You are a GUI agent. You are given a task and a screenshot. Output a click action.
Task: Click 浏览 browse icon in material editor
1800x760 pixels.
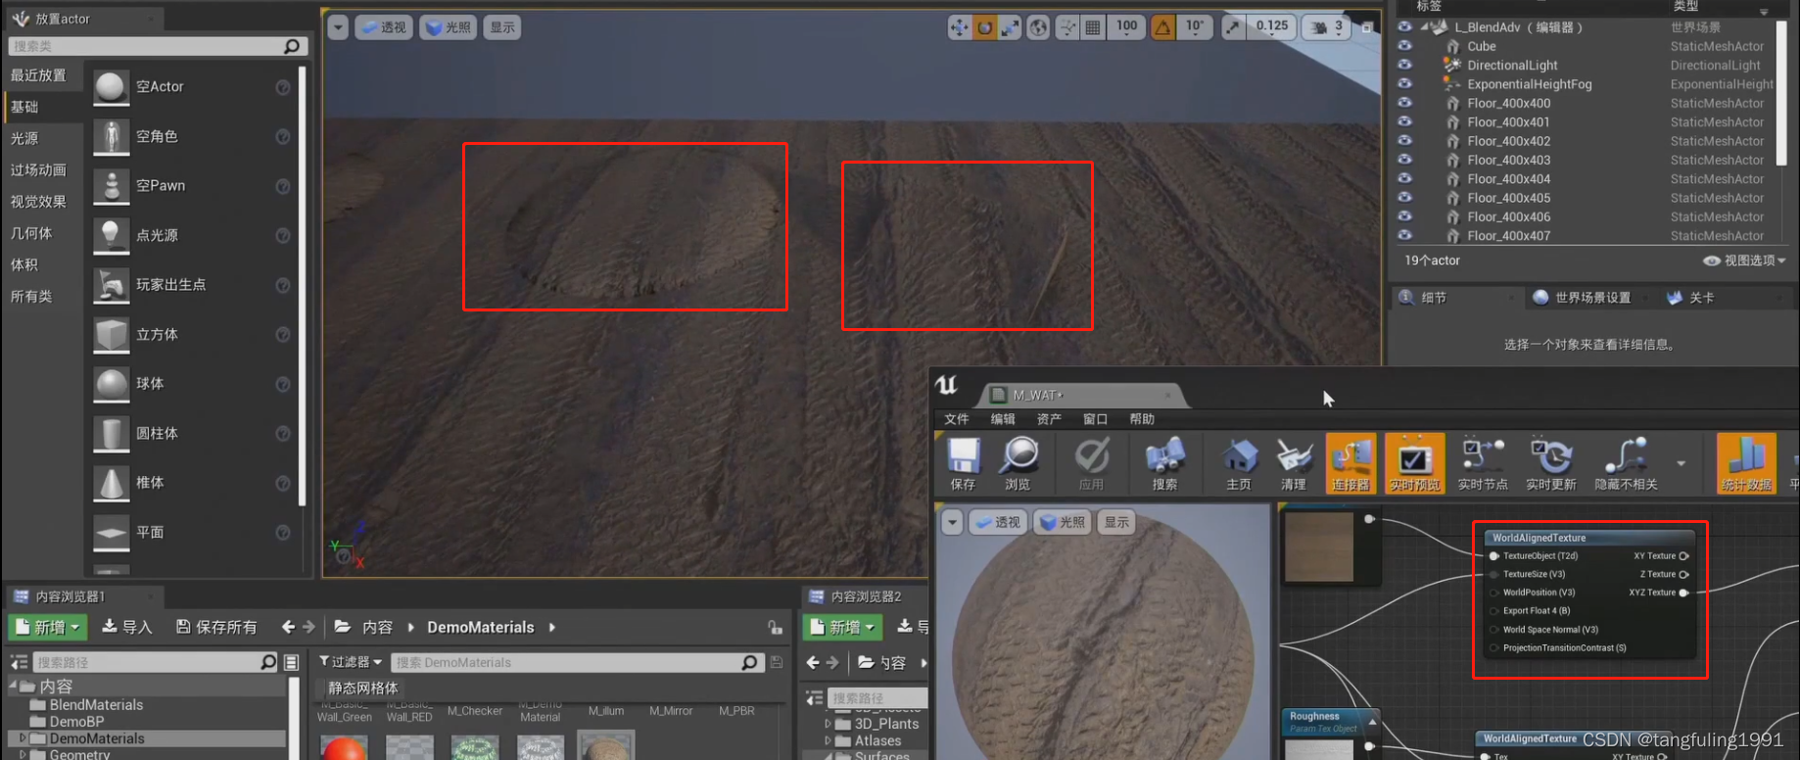[1018, 462]
